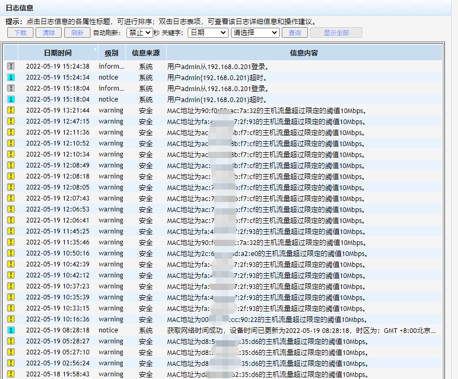This screenshot has height=379, width=458.
Task: Sort by the 信息内容 column header
Action: tap(304, 53)
